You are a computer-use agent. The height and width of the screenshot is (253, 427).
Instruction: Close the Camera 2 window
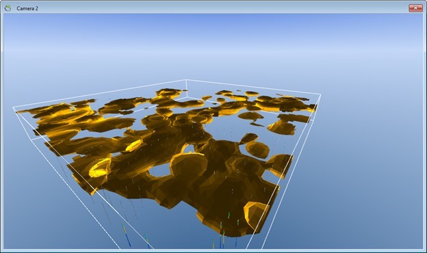coord(415,8)
